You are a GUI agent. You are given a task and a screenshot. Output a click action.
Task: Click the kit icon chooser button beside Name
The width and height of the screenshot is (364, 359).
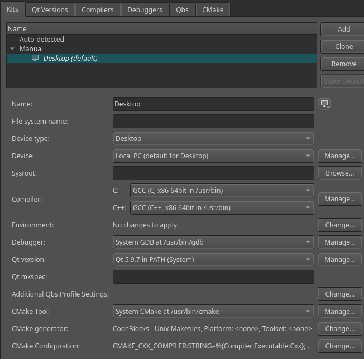point(324,104)
